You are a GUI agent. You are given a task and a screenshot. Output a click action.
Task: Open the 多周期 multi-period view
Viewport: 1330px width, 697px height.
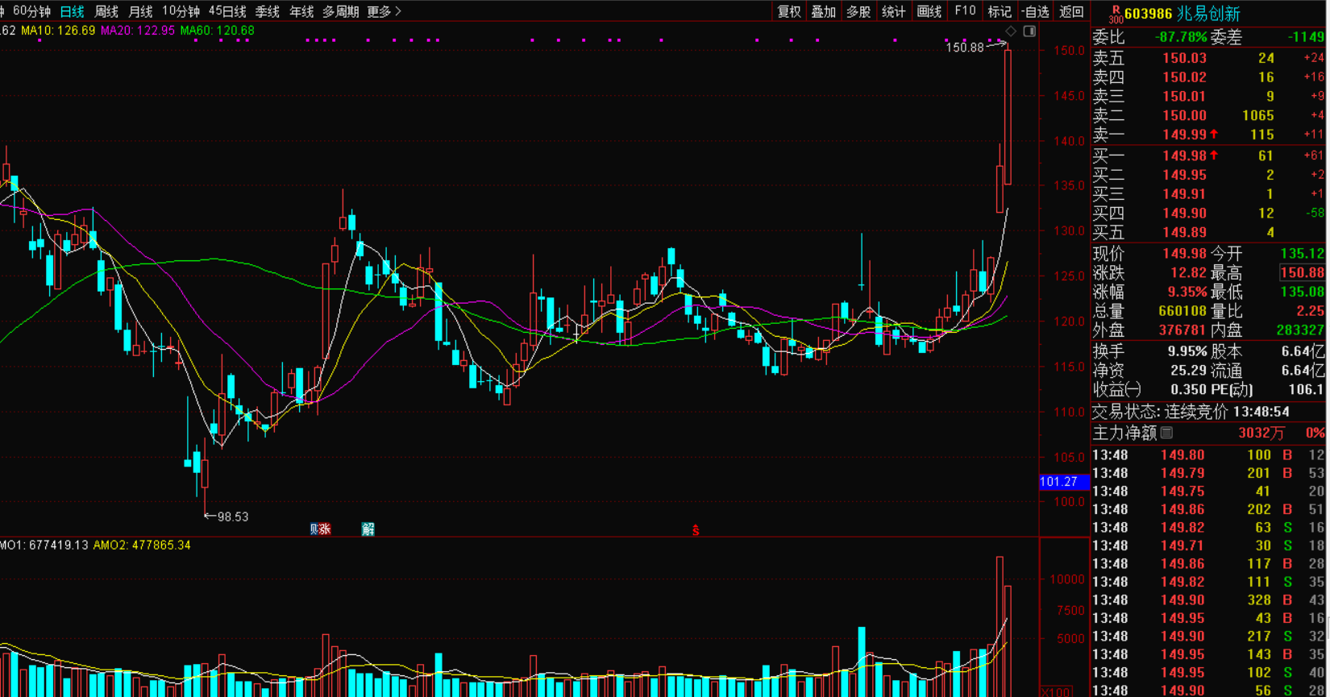click(340, 11)
